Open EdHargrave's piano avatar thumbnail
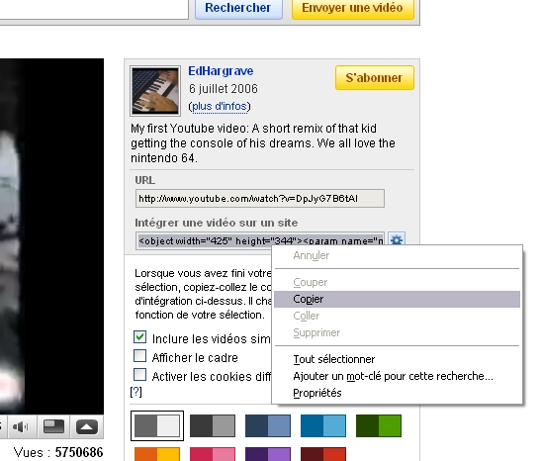Screen dimensions: 541x461 [x=155, y=91]
